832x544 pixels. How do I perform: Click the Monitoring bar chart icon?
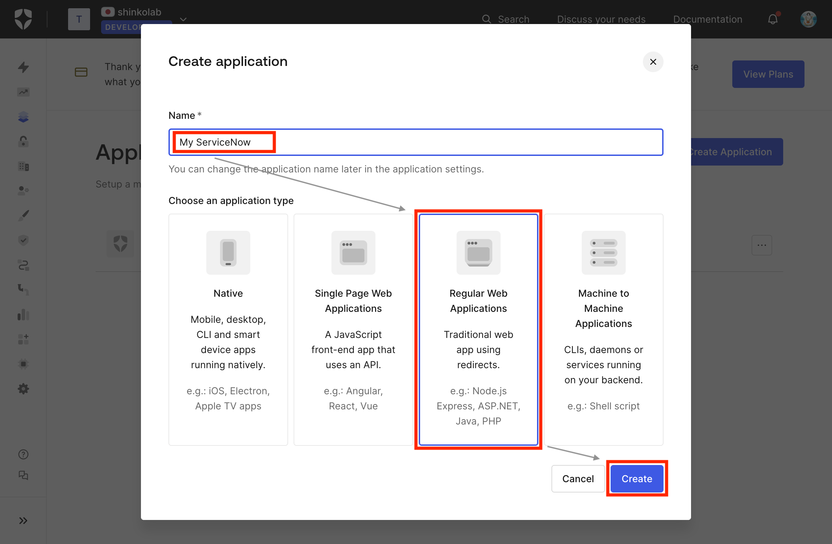pyautogui.click(x=23, y=315)
